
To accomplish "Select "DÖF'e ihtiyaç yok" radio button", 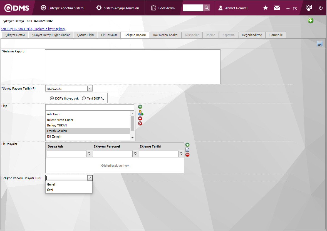I will [x=52, y=98].
